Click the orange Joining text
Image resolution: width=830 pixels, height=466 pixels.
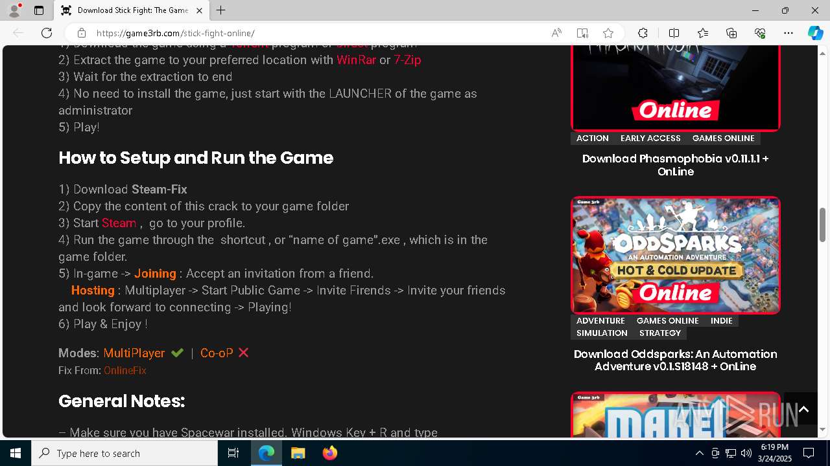tap(155, 273)
